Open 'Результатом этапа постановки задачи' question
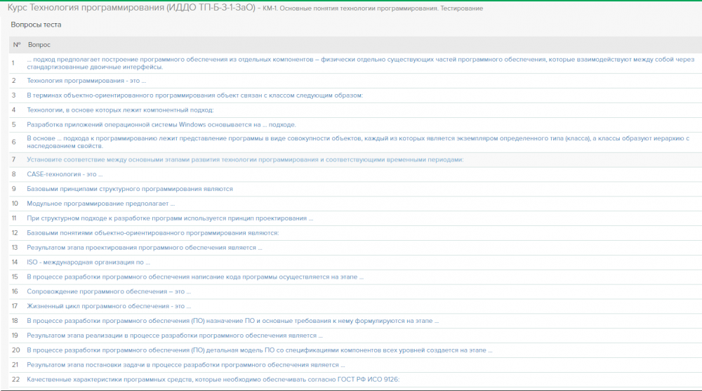 tap(186, 365)
